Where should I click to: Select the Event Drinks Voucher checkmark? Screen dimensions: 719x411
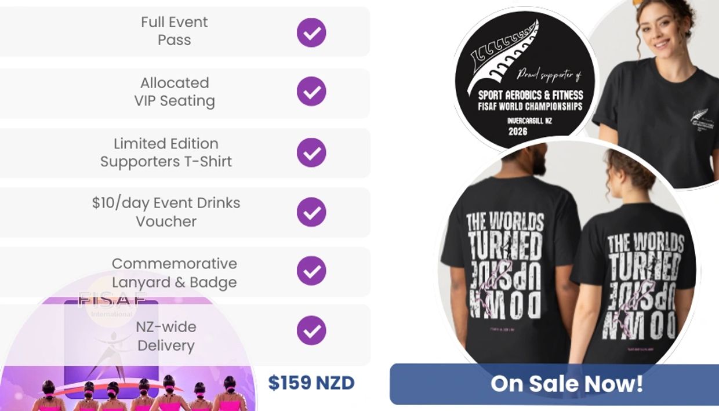pos(311,212)
